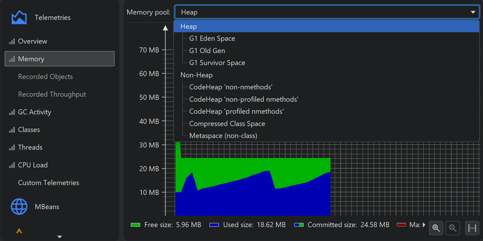The width and height of the screenshot is (483, 241).
Task: Click the MBeans globe icon
Action: (19, 207)
